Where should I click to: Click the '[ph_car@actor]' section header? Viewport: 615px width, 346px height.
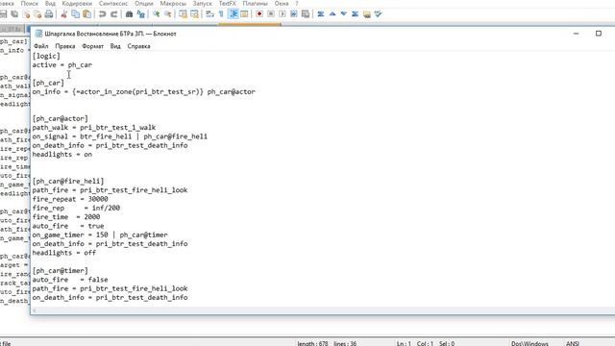tap(60, 118)
